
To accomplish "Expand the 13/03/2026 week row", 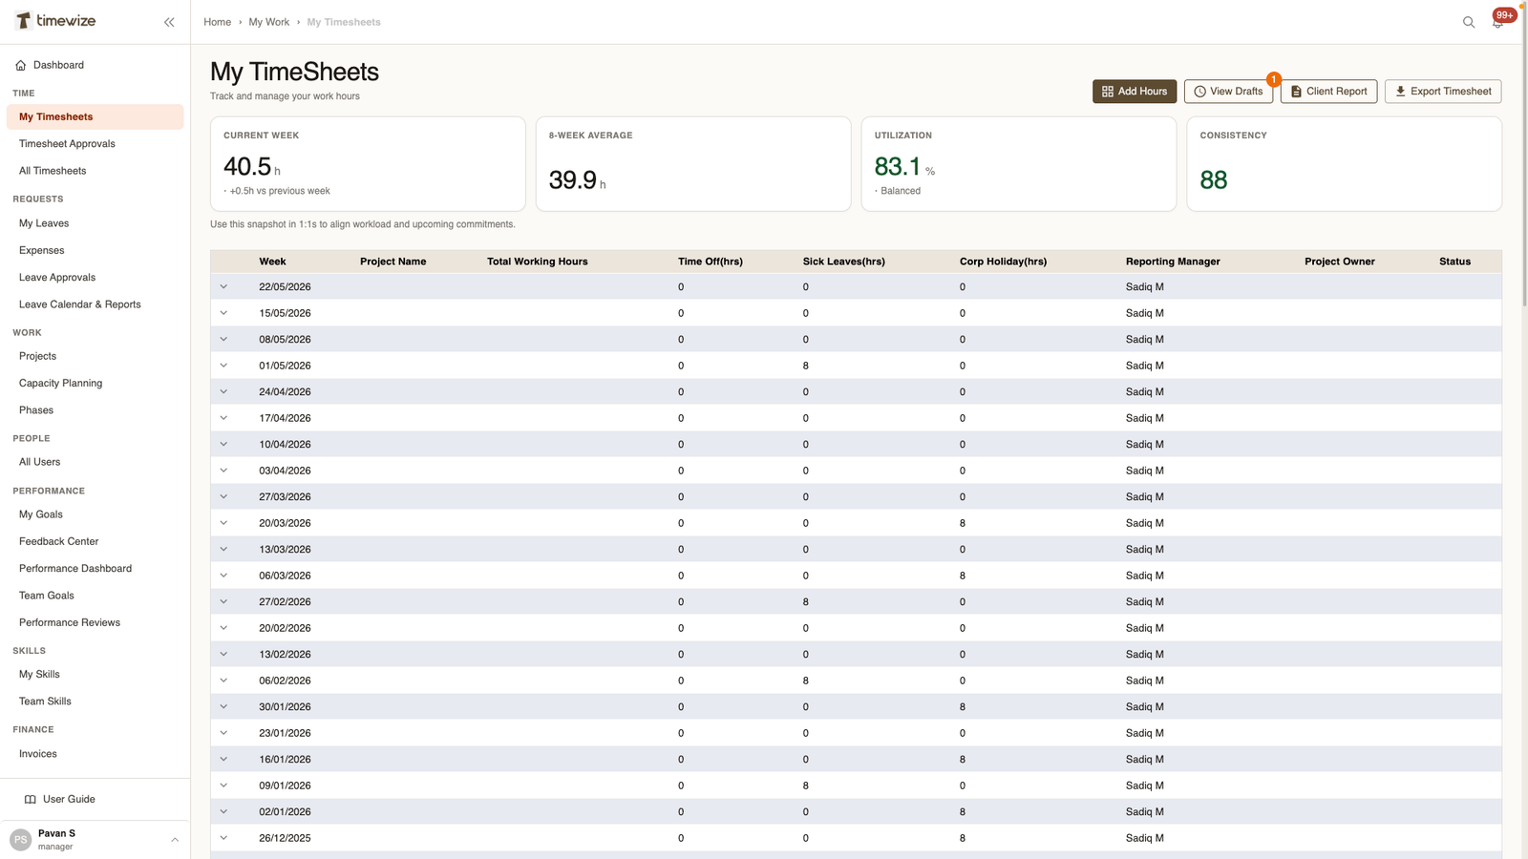I will (x=223, y=550).
